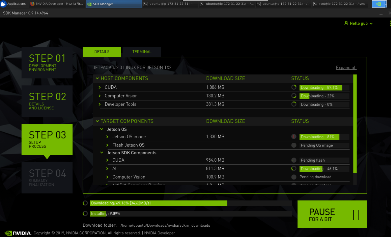Image resolution: width=391 pixels, height=237 pixels.
Task: Go to Step 01 Development Environment
Action: (47, 63)
